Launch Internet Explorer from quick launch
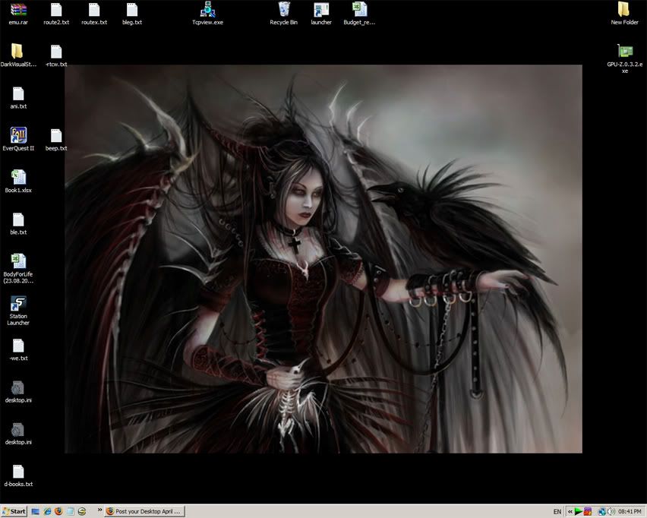The height and width of the screenshot is (518, 647). click(x=47, y=512)
